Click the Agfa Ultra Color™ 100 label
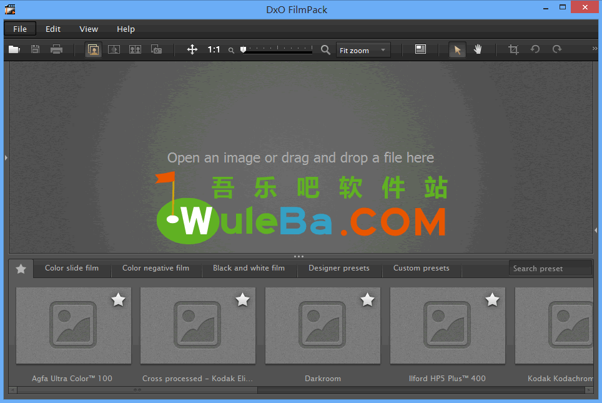 point(72,379)
